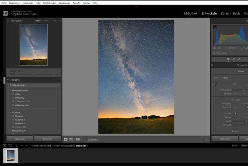Apply the milkyway preset
Screen dimensions: 248x166
click(20, 98)
